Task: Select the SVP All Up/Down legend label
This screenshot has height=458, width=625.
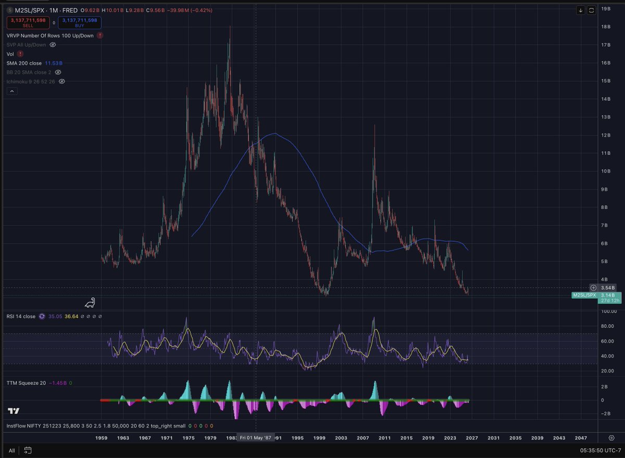Action: coord(27,45)
